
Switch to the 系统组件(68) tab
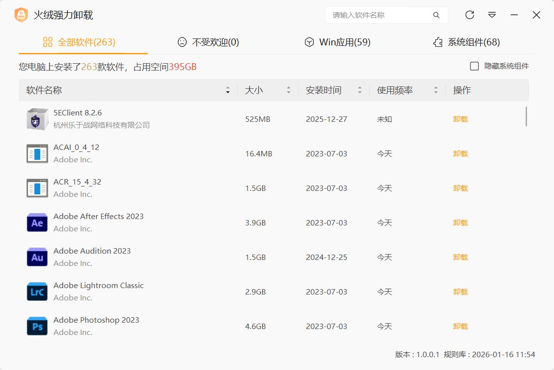(x=467, y=42)
